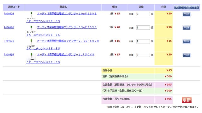Image resolution: width=202 pixels, height=113 pixels.
Task: Click the 買いかごを空にする empty-cart button
Action: pos(187,7)
